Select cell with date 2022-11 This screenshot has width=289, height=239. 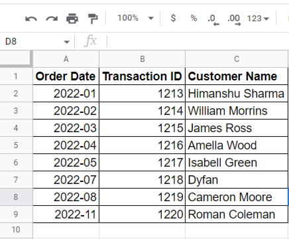[66, 214]
